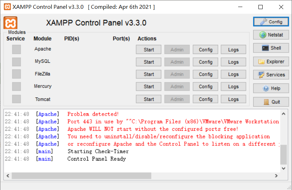Image resolution: width=292 pixels, height=190 pixels.
Task: Start the Apache module
Action: coord(149,50)
